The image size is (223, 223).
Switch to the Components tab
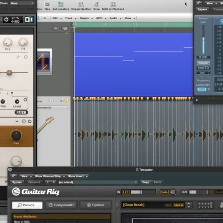61,205
